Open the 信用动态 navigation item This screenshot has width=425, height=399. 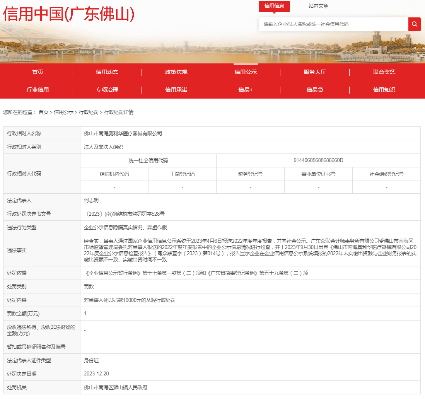pos(107,72)
